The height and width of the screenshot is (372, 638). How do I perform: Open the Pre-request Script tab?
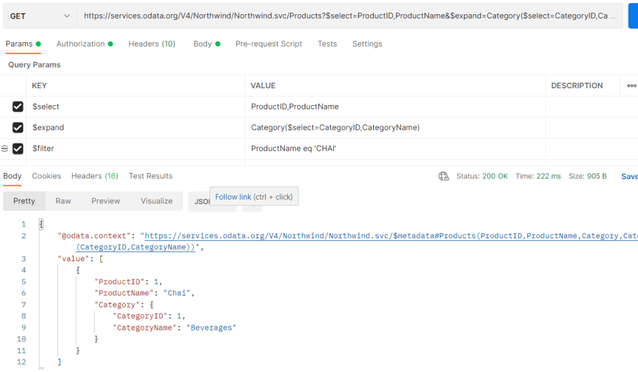(269, 44)
